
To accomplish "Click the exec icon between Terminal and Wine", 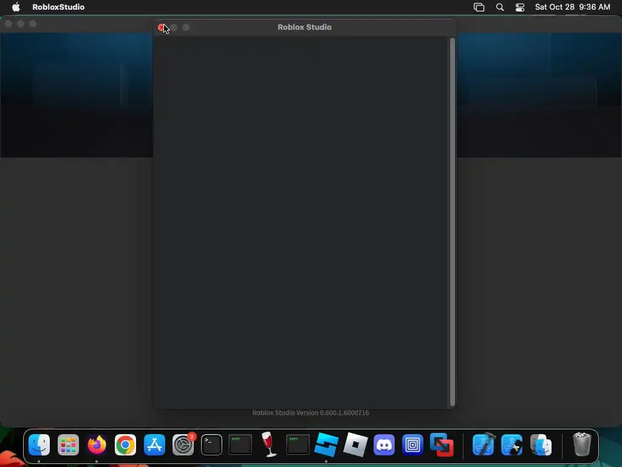I will 241,445.
